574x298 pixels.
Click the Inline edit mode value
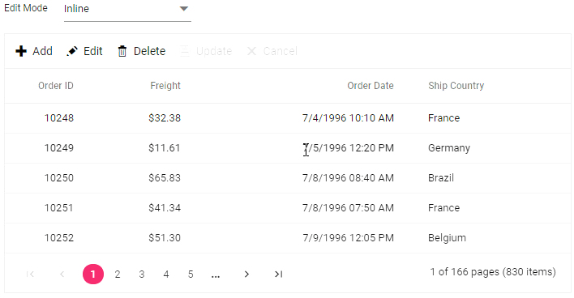[76, 8]
